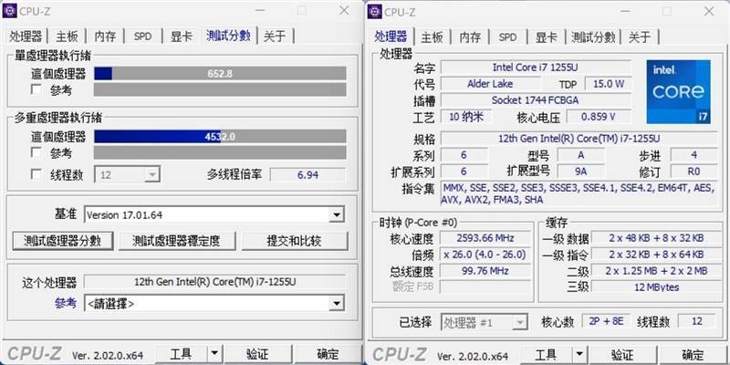Open the 參考 <請選擇> dropdown
Screen dimensions: 730x365
(214, 304)
